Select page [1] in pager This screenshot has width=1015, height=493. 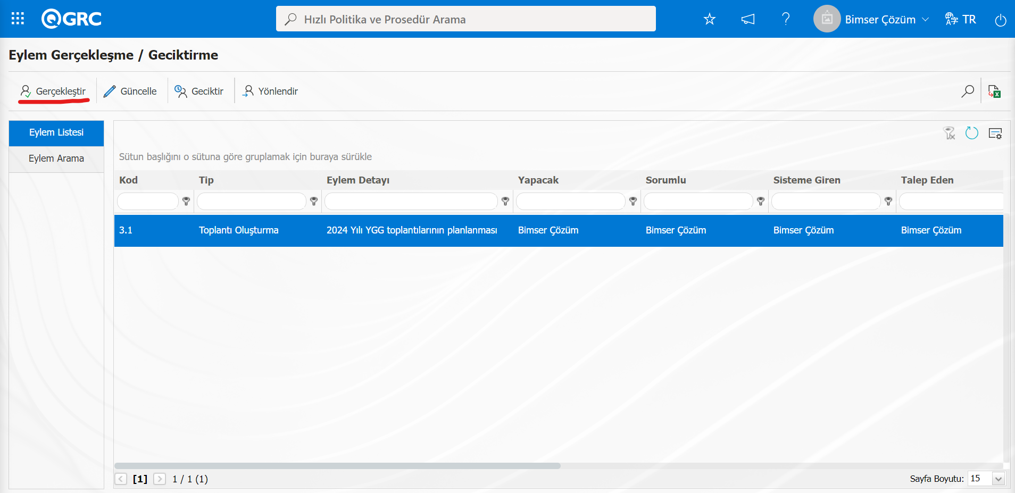[x=140, y=479]
